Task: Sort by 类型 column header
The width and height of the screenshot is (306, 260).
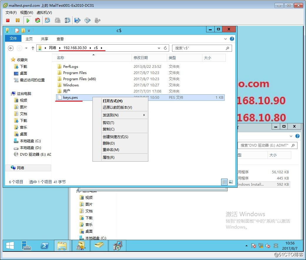Action: coord(184,58)
